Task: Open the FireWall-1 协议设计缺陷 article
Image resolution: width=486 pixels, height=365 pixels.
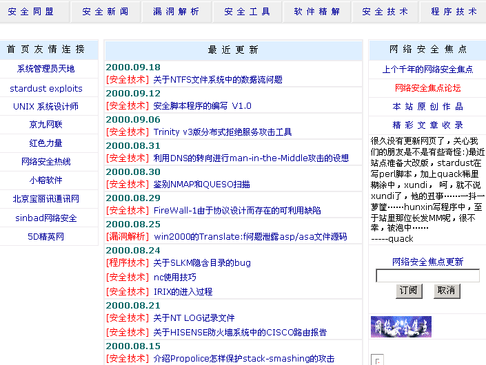Action: pyautogui.click(x=237, y=211)
